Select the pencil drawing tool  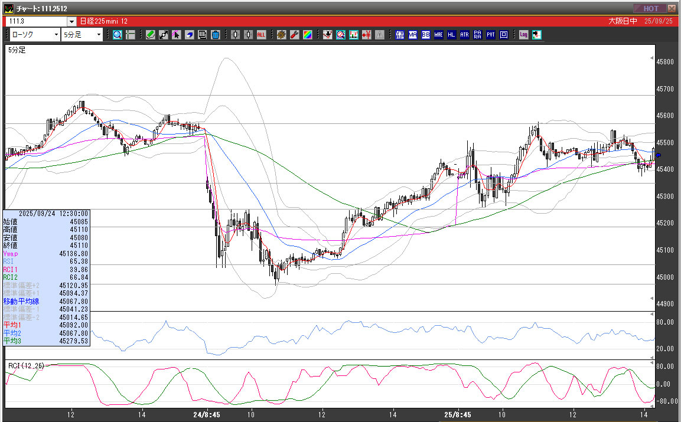coord(150,35)
